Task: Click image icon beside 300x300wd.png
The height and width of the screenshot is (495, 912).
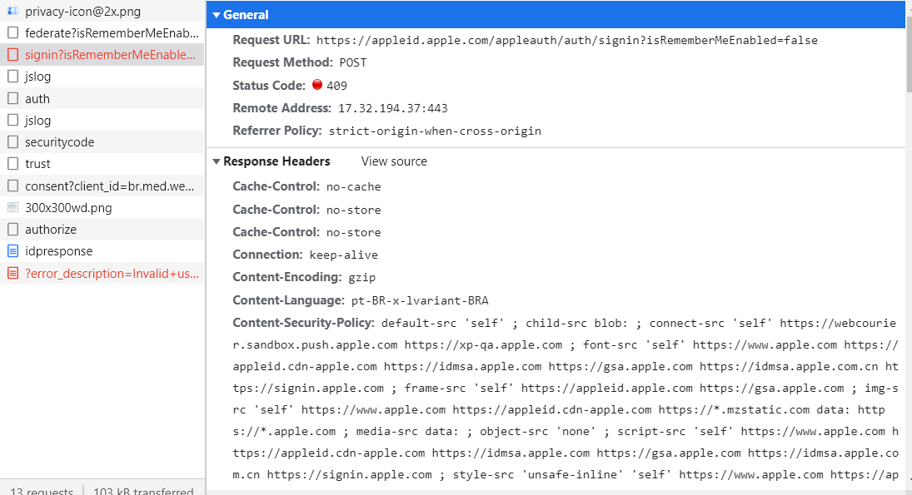Action: coord(12,206)
